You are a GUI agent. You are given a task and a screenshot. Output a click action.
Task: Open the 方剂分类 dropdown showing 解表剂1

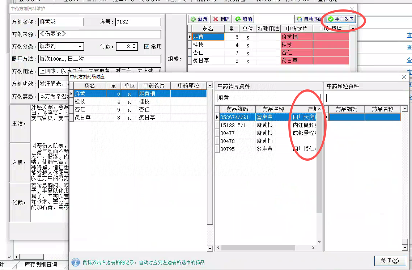click(x=80, y=46)
